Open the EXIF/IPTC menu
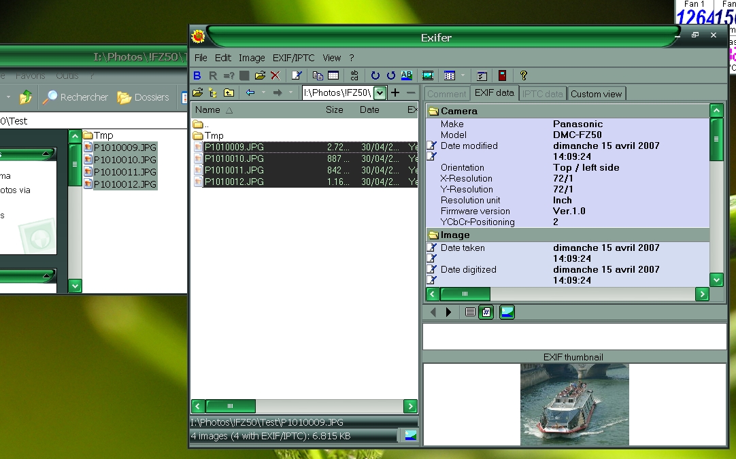 [294, 58]
